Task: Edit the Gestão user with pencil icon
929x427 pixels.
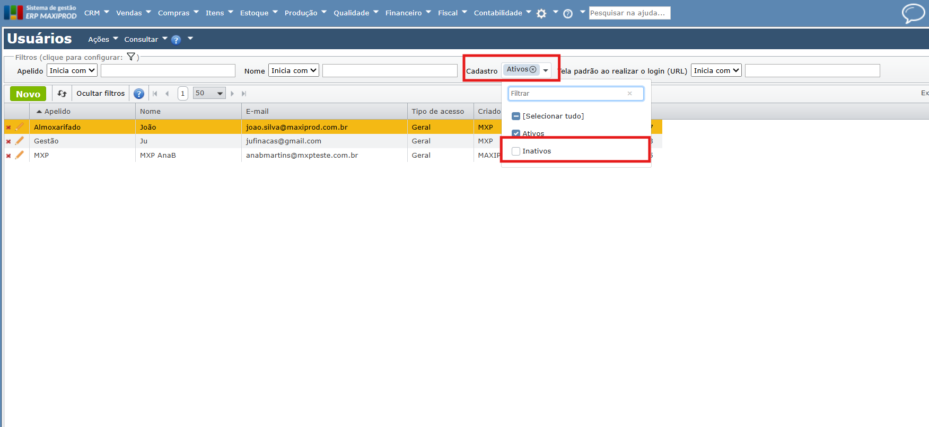Action: (20, 141)
